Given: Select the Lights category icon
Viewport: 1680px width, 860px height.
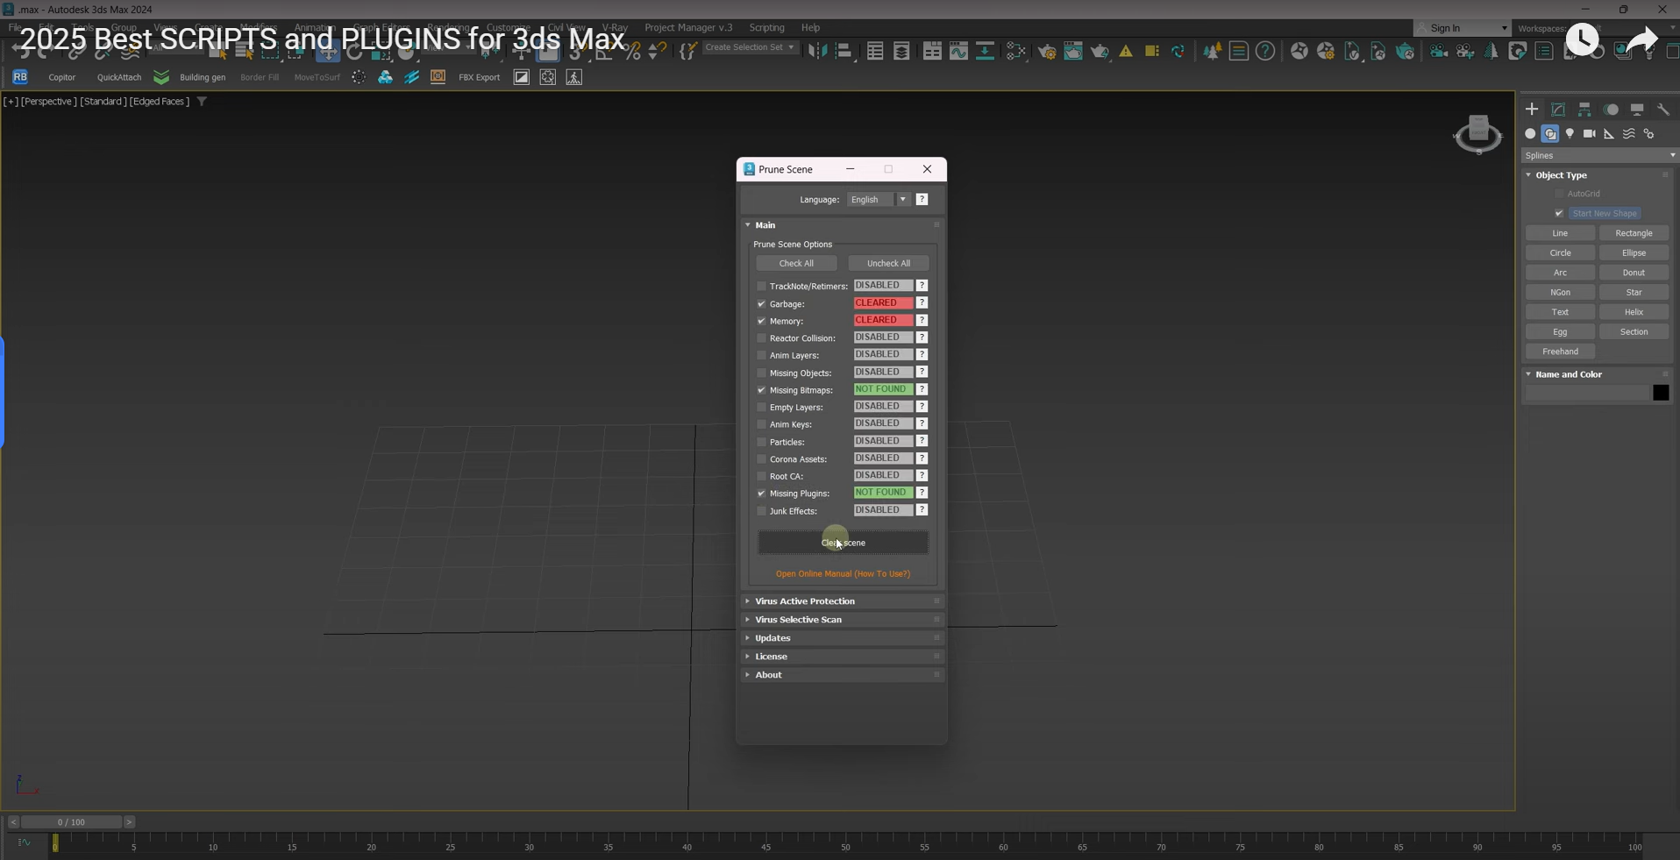Looking at the screenshot, I should pyautogui.click(x=1570, y=134).
